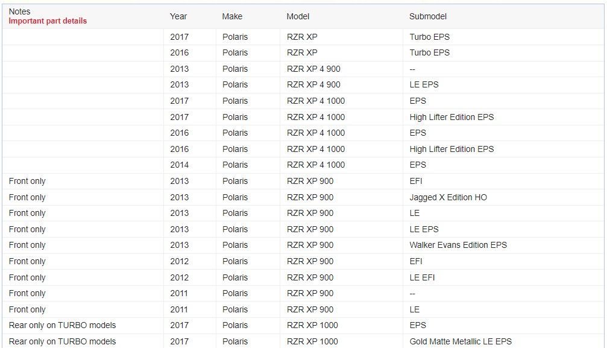Click the LE EFI submodel cell
The image size is (607, 348).
point(422,277)
